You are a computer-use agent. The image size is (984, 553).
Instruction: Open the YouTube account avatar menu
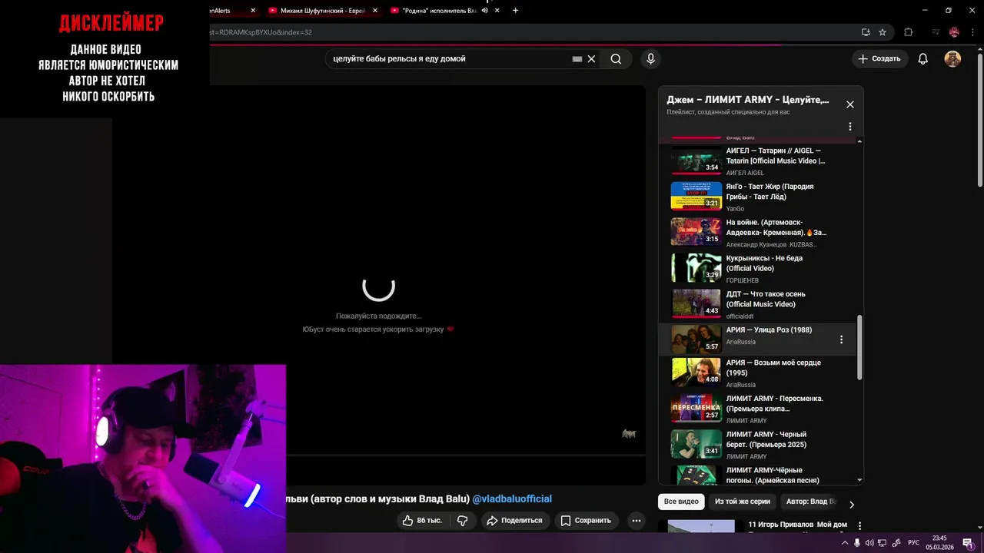[x=952, y=59]
